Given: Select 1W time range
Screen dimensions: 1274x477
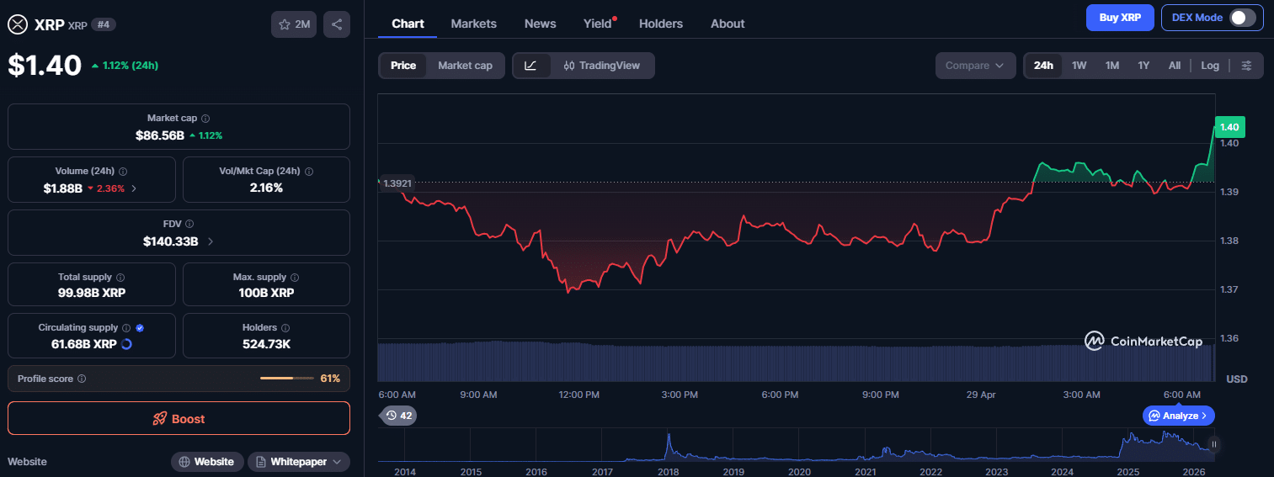Looking at the screenshot, I should [x=1079, y=66].
